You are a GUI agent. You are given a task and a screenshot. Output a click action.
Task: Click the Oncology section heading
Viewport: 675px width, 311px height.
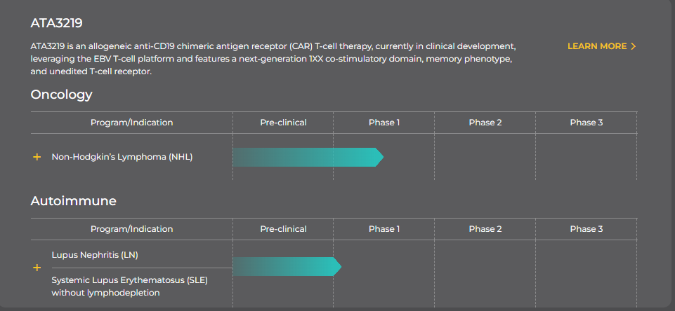coord(62,95)
